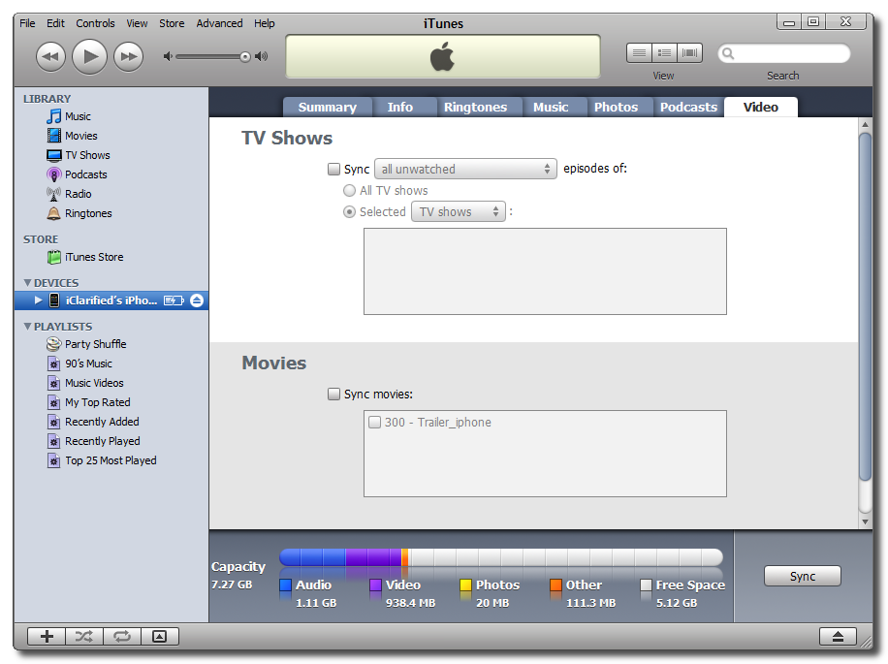The height and width of the screenshot is (664, 888).
Task: Open the Advanced menu
Action: (219, 23)
